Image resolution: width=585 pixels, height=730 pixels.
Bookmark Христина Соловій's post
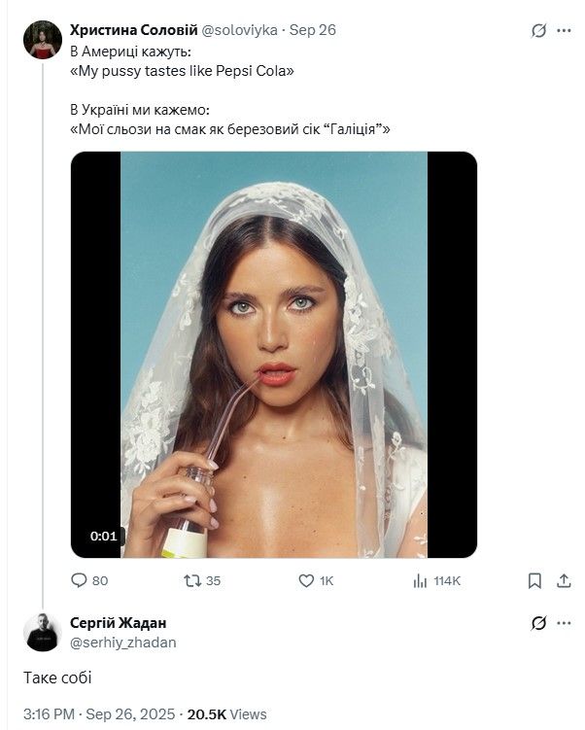tap(534, 580)
